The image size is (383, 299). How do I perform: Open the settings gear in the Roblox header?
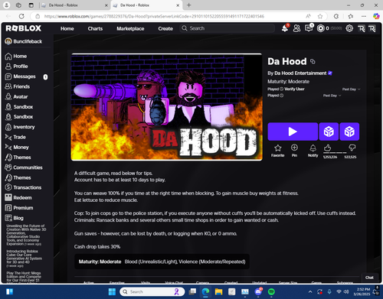click(x=349, y=28)
